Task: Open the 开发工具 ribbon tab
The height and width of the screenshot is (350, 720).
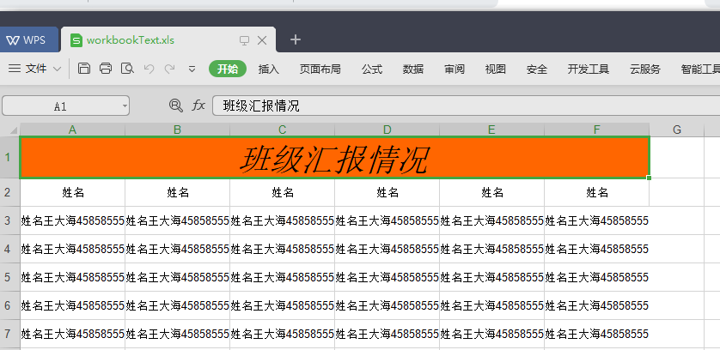Action: [589, 69]
